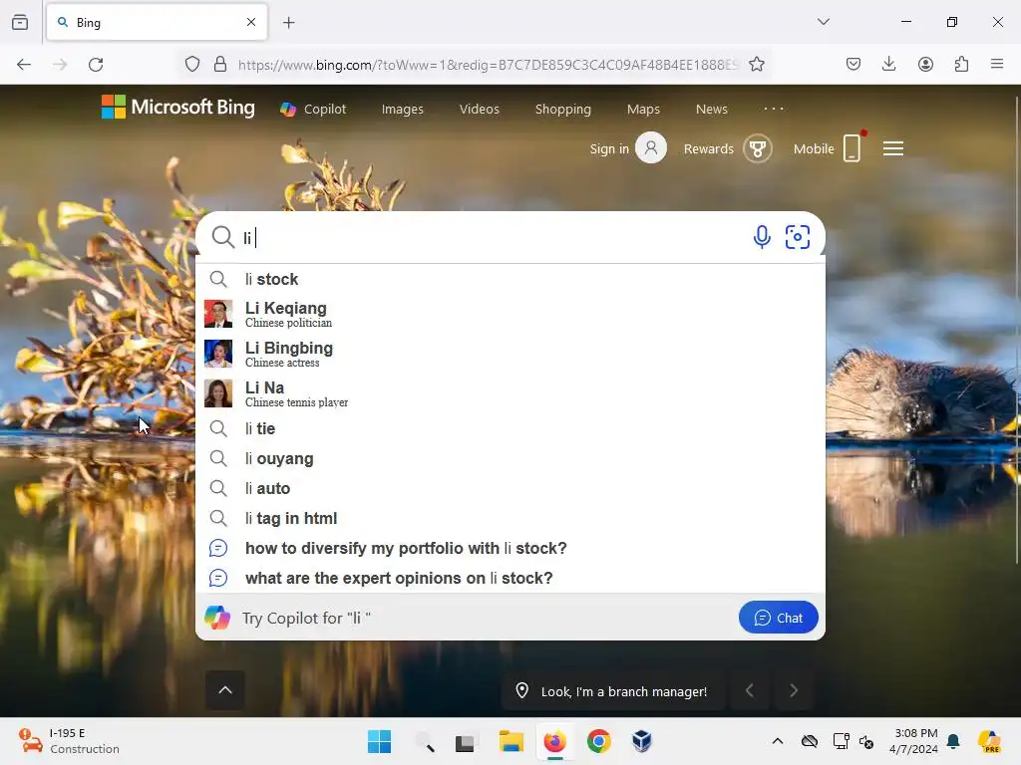Select the Li Bingbing suggestion

pos(510,354)
